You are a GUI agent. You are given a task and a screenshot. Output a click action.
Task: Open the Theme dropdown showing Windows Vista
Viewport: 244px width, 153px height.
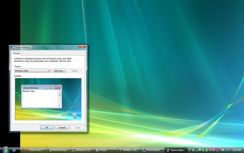pos(33,71)
